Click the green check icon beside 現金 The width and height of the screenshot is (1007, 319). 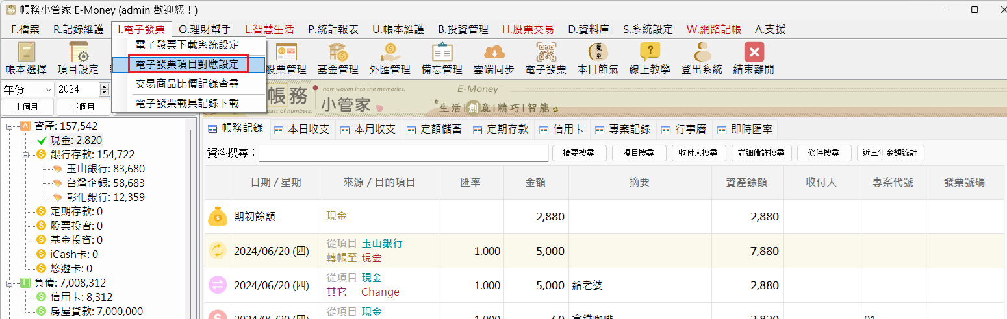point(42,140)
